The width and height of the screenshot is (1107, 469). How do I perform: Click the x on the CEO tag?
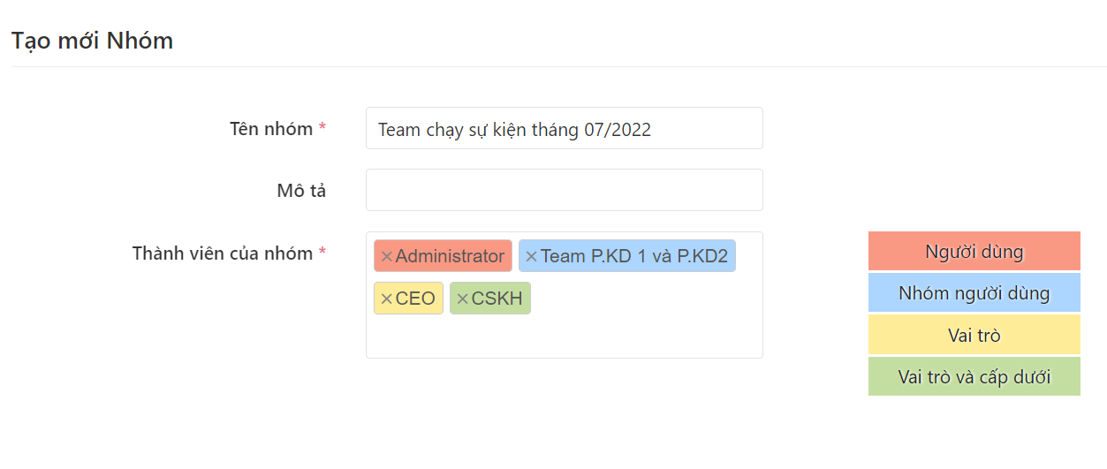pos(386,299)
